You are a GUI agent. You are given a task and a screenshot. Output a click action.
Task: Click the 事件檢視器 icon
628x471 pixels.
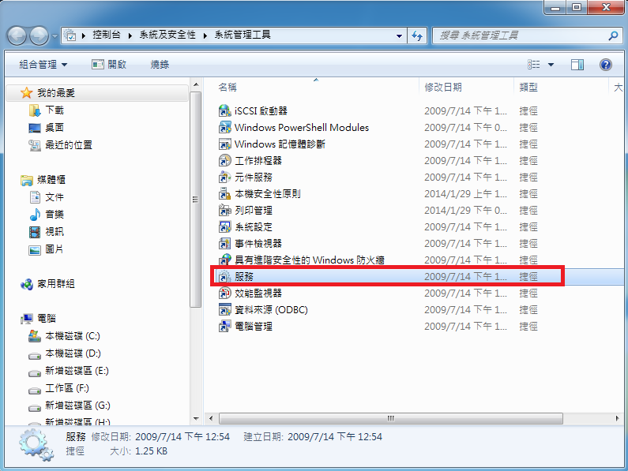pos(225,244)
